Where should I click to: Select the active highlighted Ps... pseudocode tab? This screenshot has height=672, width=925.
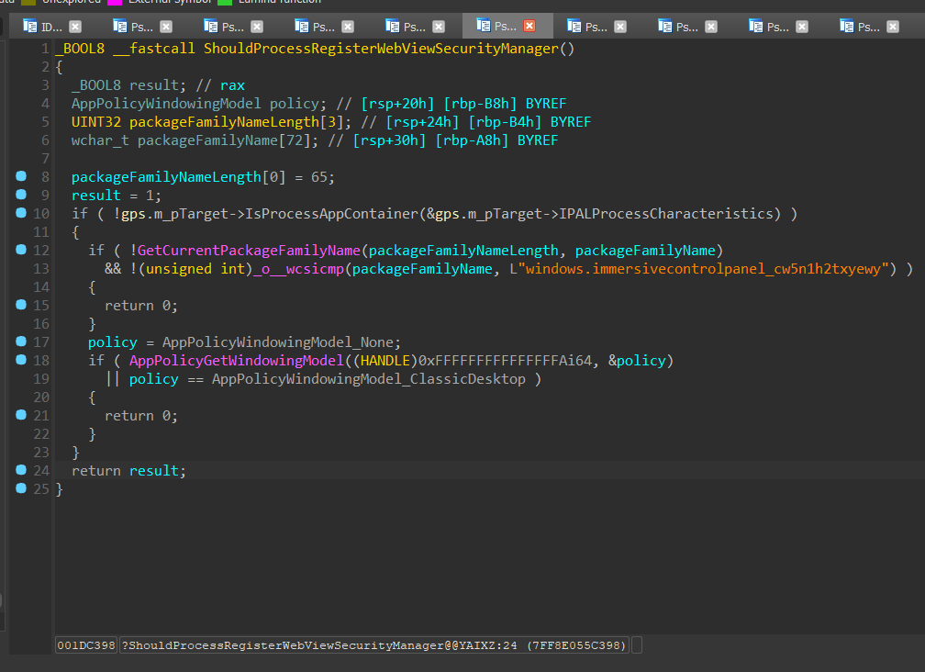(504, 27)
